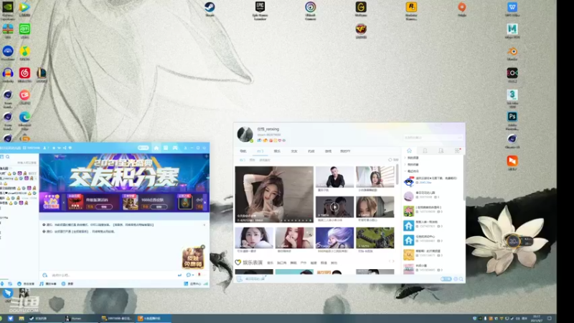The width and height of the screenshot is (574, 323).
Task: Click the taskbar clock
Action: [537, 319]
